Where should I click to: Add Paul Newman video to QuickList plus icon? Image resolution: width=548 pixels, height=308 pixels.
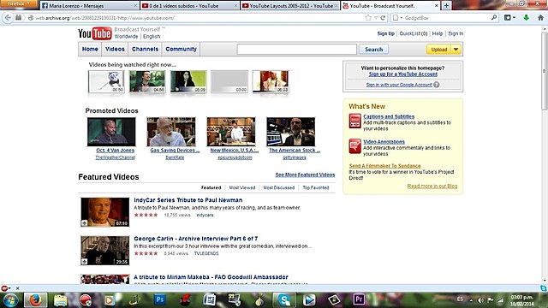tap(84, 222)
